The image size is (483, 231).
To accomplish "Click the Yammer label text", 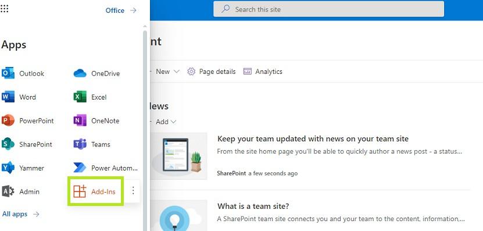I will click(x=32, y=168).
